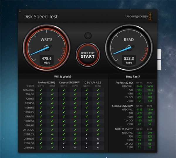This screenshot has height=158, width=176.
Task: Click the READ gauge 528.3 MB/s readout
Action: click(x=129, y=60)
